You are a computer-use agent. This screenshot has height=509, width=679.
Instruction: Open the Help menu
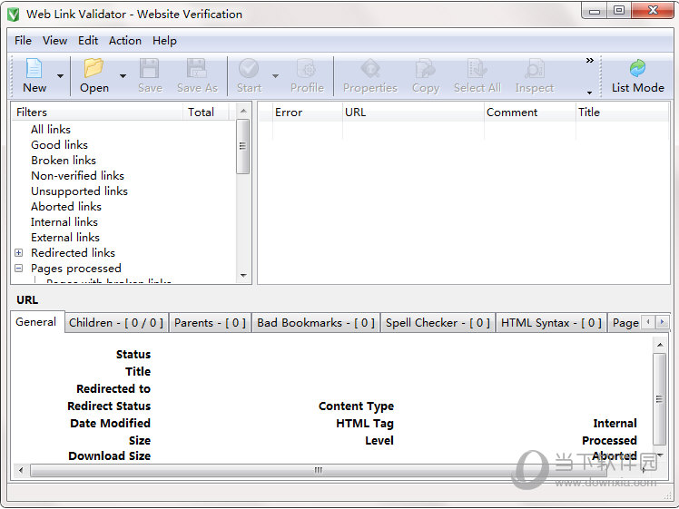tap(164, 41)
